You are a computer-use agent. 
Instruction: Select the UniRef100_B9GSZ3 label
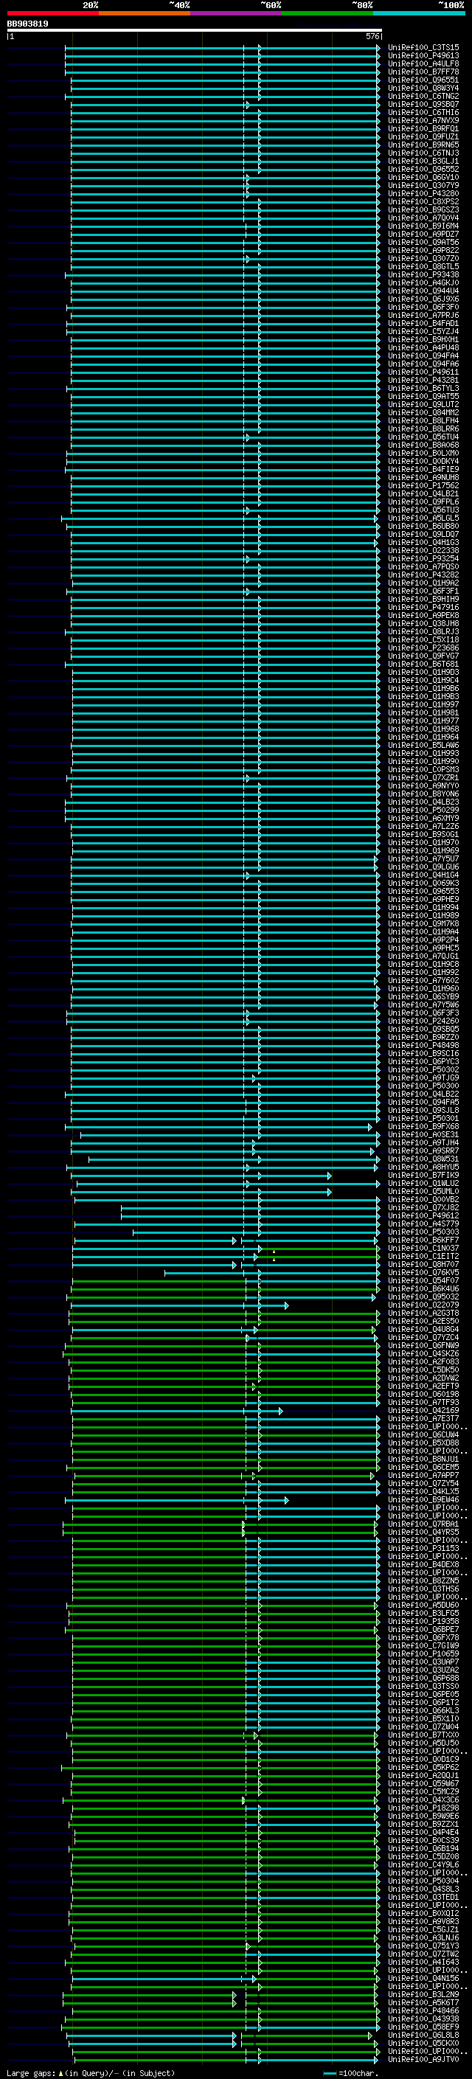coord(423,210)
